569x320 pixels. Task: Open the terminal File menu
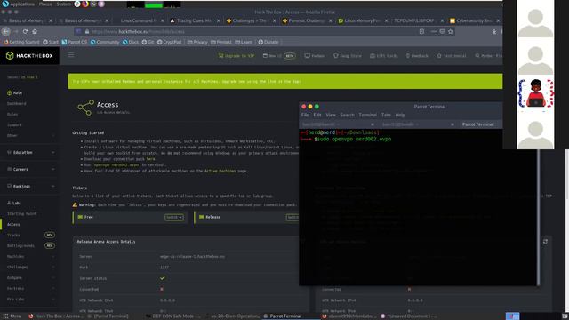click(x=305, y=115)
